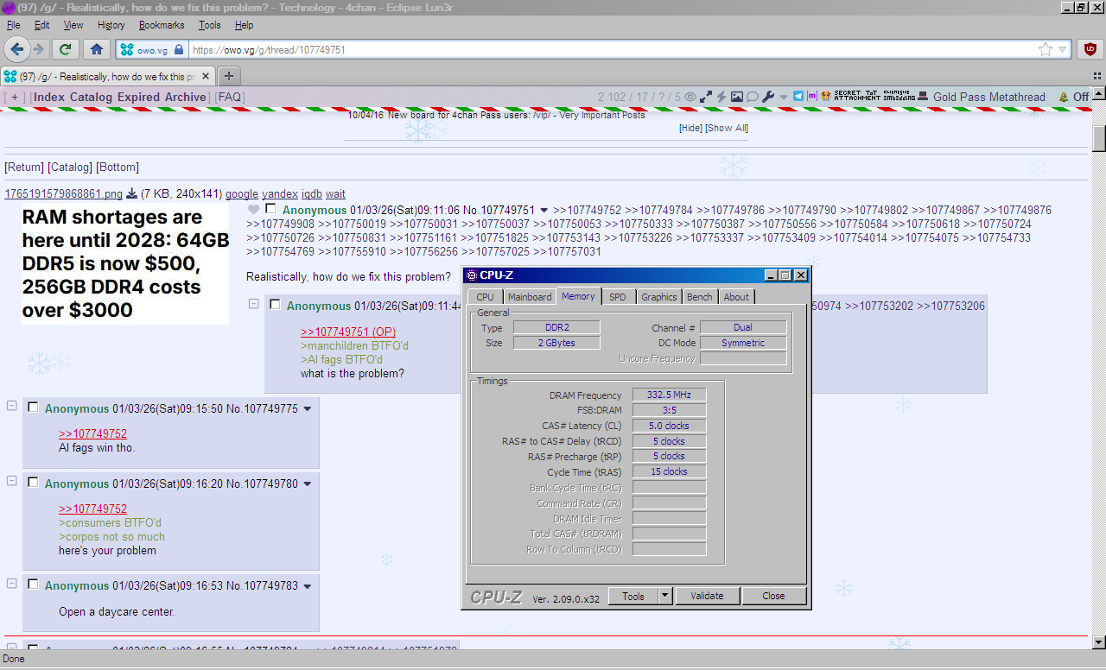Open the post menu arrow for No.107749780
The width and height of the screenshot is (1106, 670).
point(307,484)
